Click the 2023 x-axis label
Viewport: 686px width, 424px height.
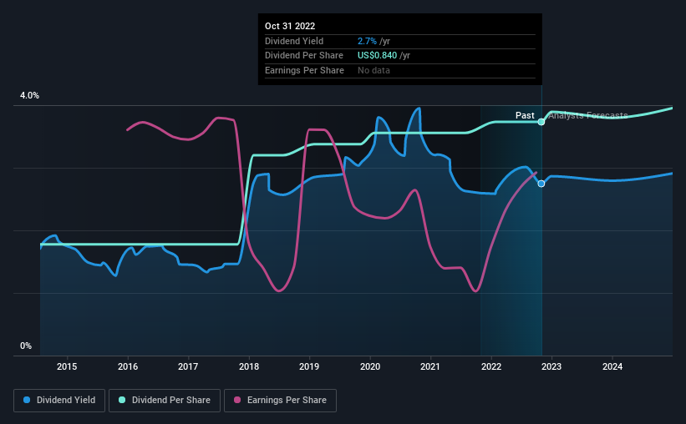551,366
